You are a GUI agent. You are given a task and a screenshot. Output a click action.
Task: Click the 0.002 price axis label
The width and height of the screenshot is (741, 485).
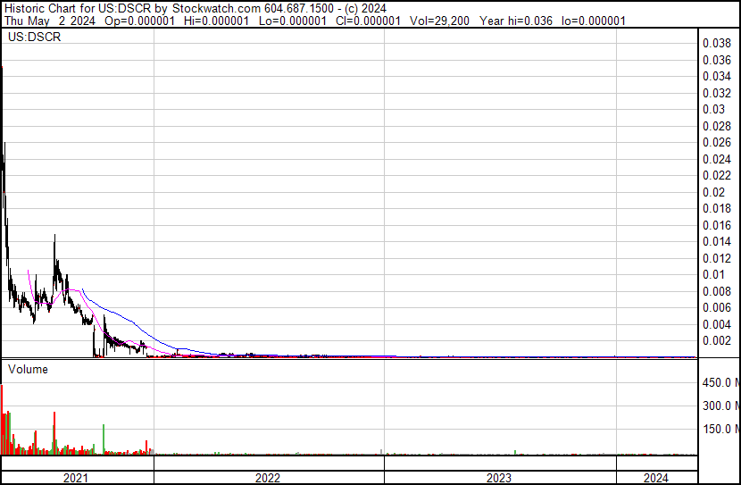717,341
